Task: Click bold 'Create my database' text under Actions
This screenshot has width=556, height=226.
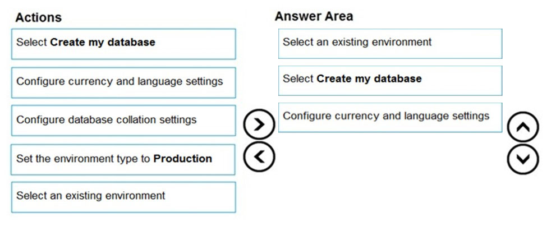Action: coord(103,42)
